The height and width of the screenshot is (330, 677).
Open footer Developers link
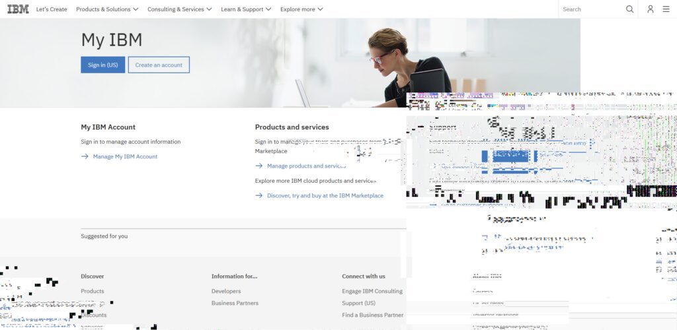pos(226,291)
